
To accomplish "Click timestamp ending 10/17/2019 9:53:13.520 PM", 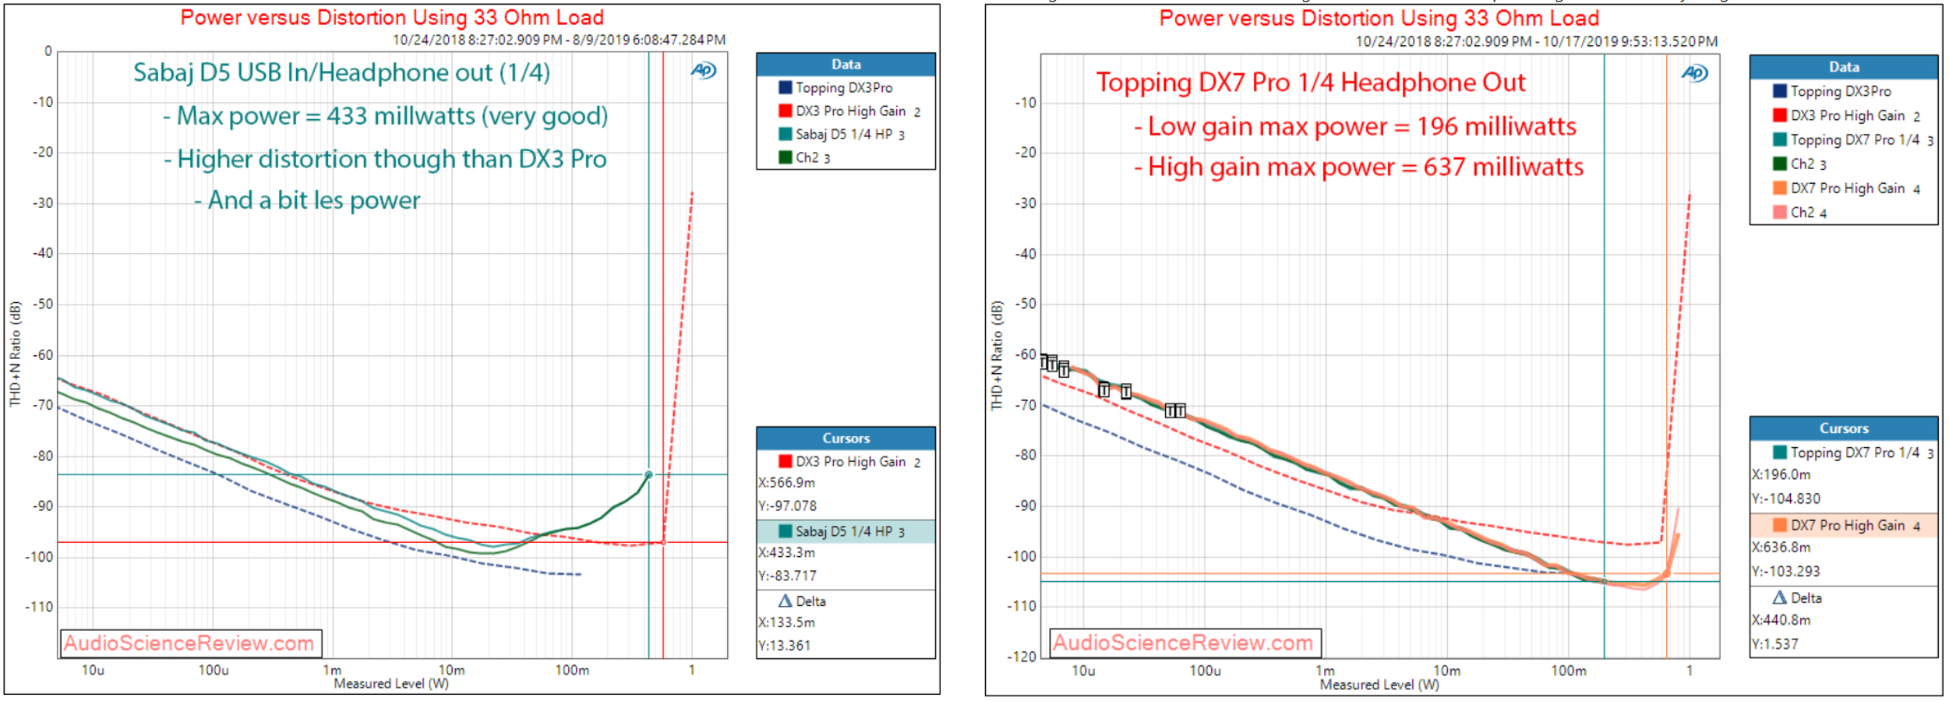I will pyautogui.click(x=1536, y=41).
